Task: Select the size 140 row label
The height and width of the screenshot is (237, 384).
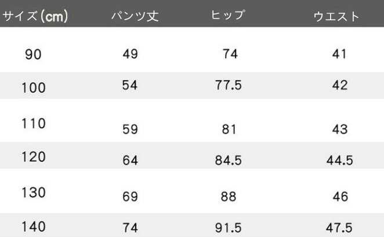Action: tap(34, 227)
